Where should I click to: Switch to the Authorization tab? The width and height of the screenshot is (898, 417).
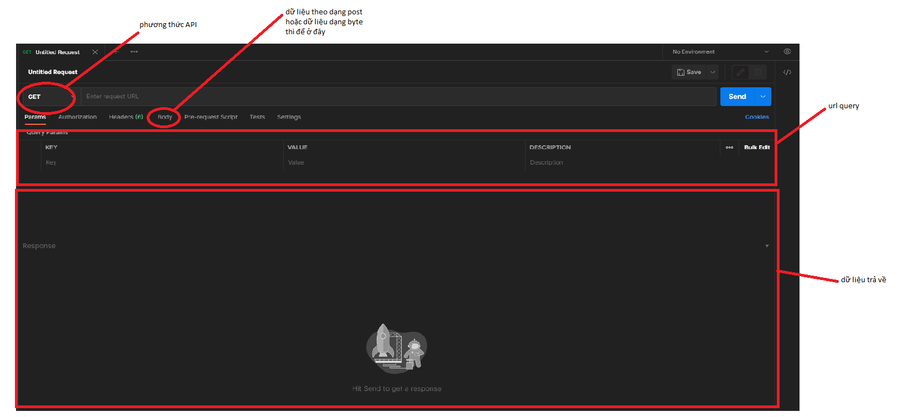[x=77, y=117]
